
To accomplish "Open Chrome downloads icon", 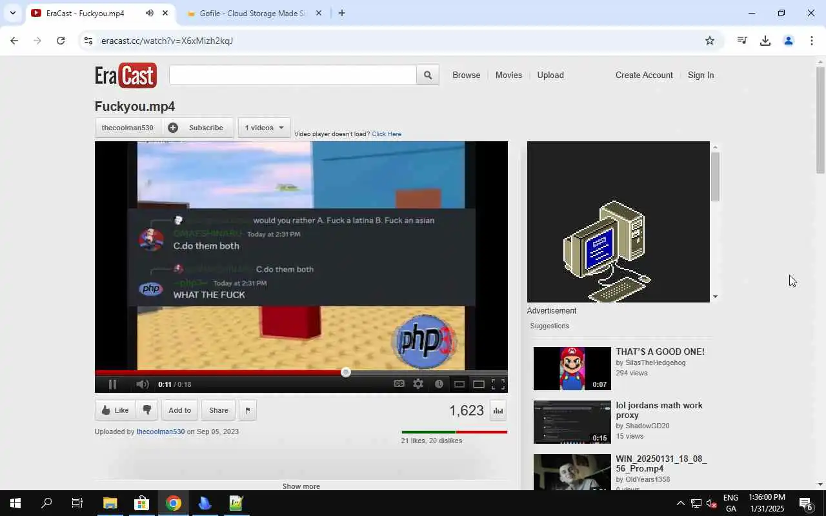I will (x=765, y=41).
